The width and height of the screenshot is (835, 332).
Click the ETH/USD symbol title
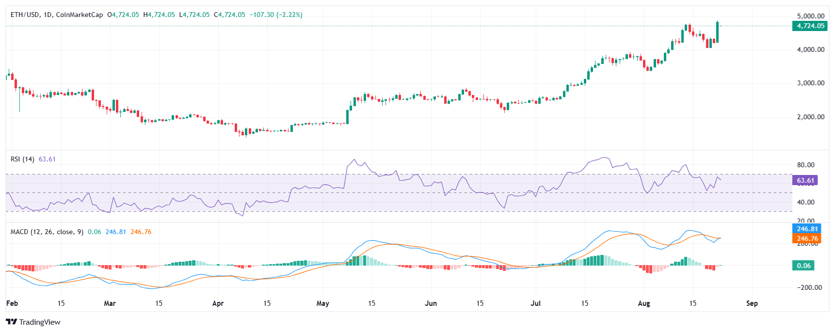25,15
